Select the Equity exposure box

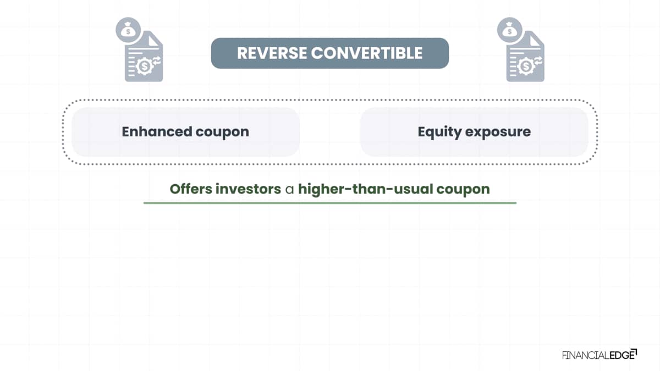click(474, 132)
